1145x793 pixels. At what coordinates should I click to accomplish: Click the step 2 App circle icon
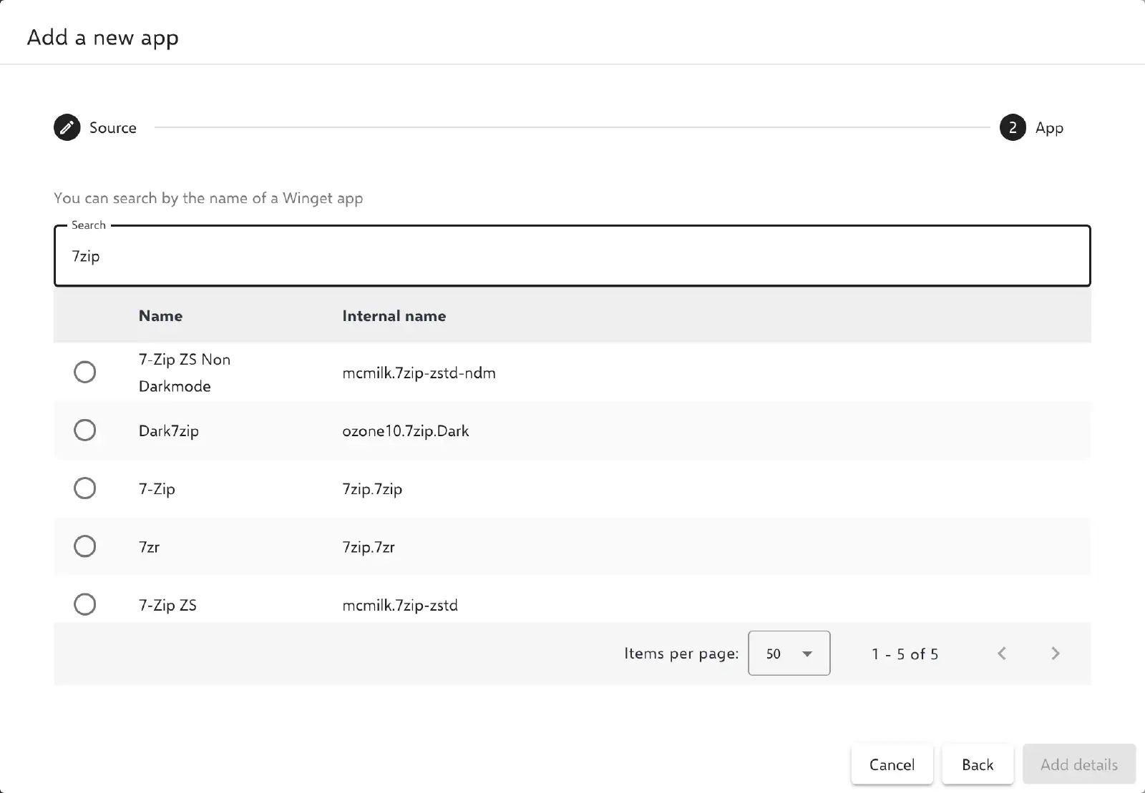tap(1013, 128)
